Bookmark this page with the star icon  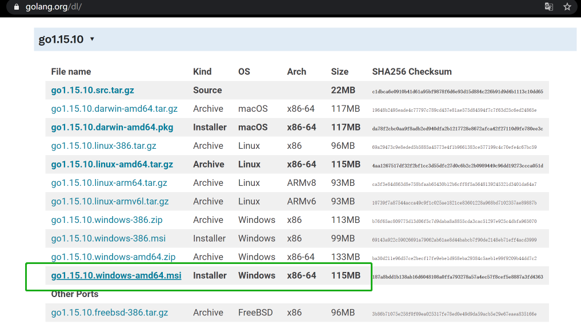(x=567, y=7)
